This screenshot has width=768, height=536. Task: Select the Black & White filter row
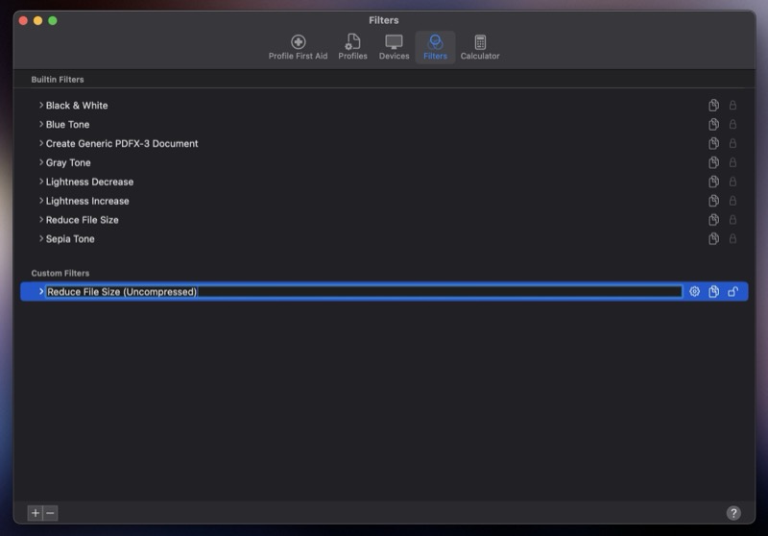[x=384, y=105]
